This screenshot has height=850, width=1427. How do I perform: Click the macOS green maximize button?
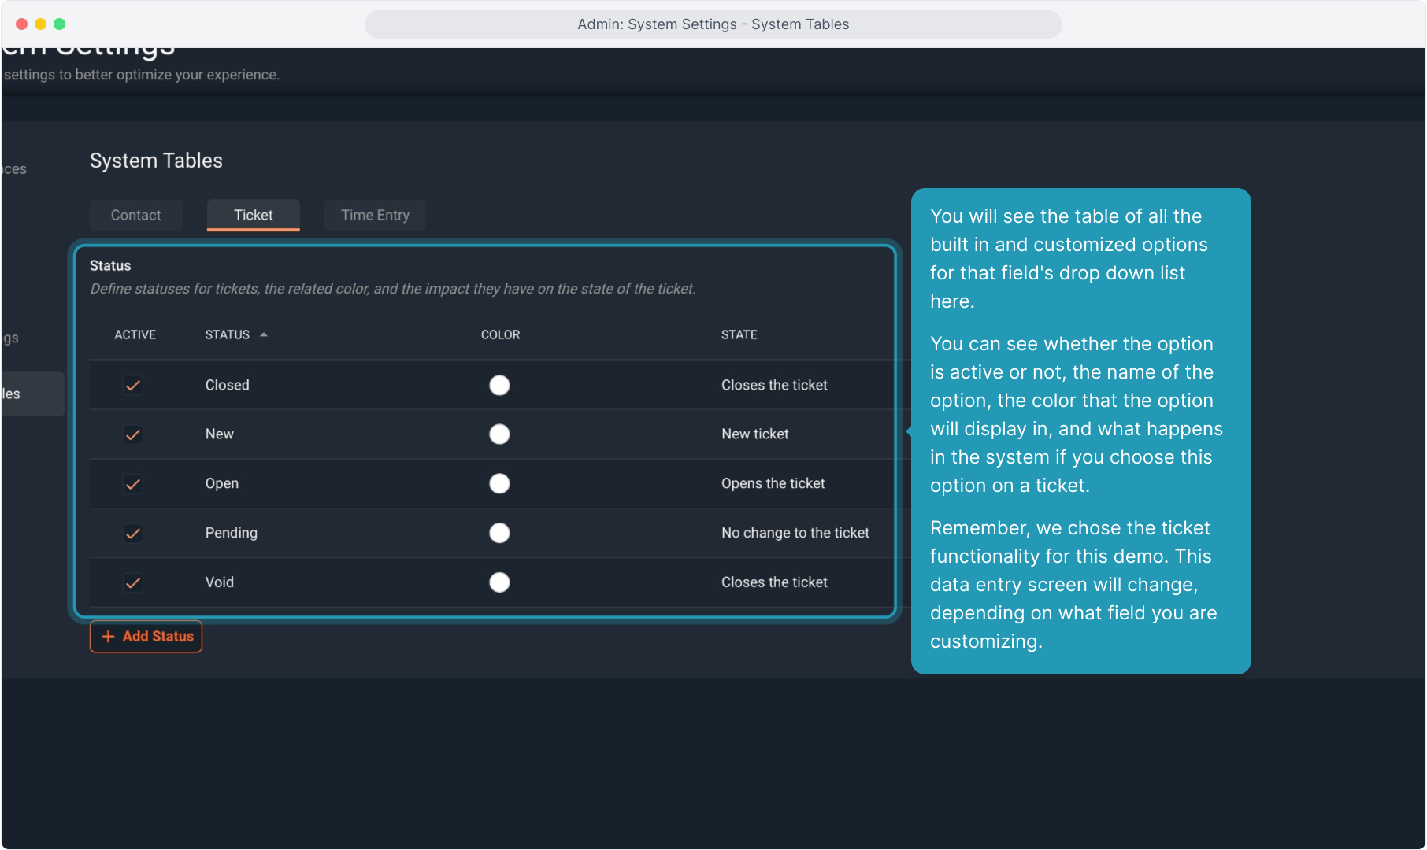[x=59, y=24]
